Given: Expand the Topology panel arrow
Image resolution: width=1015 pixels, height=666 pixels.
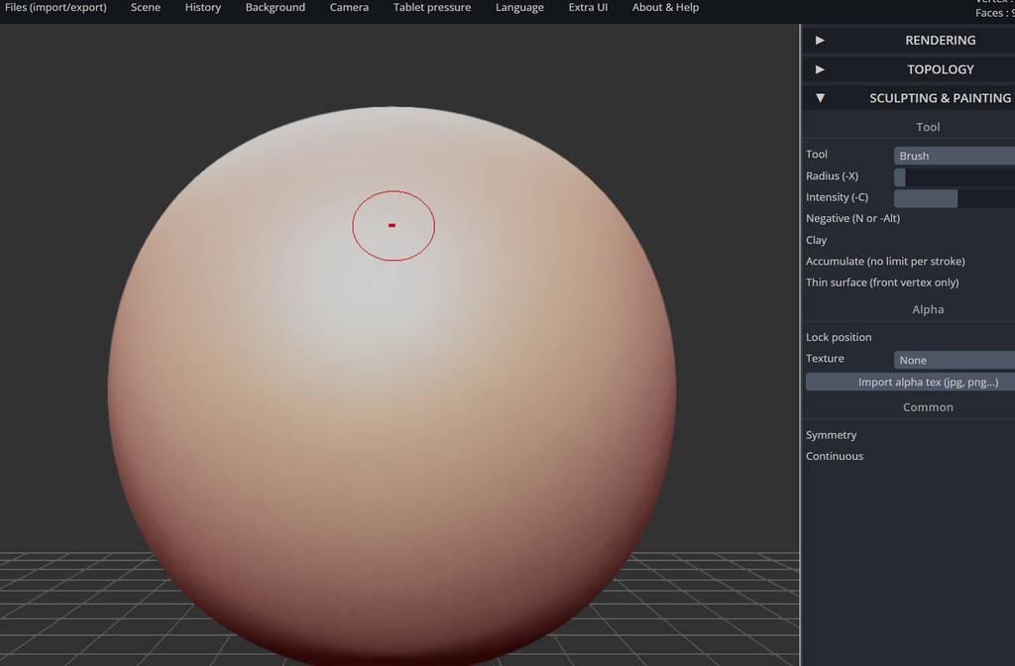Looking at the screenshot, I should click(x=820, y=69).
